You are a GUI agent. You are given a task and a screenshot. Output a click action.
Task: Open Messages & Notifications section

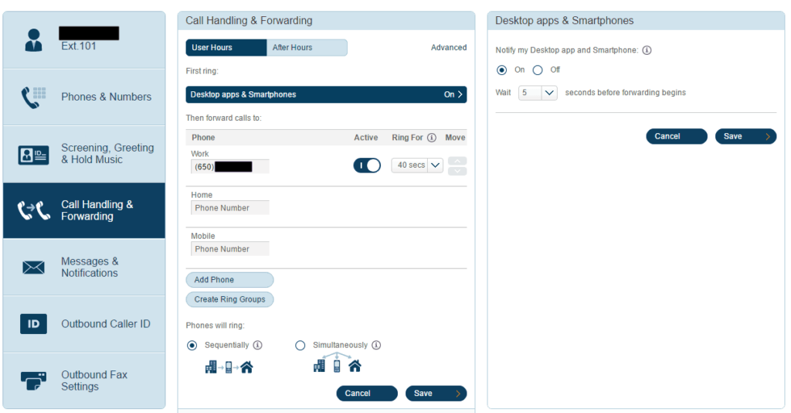click(84, 267)
